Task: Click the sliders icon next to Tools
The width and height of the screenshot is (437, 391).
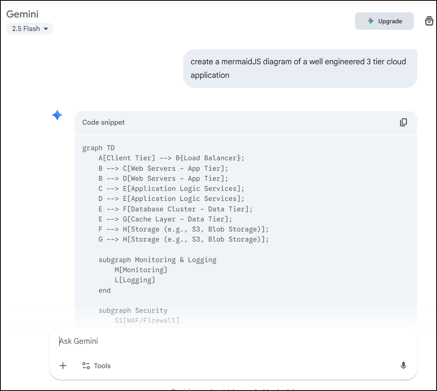Action: coord(86,365)
